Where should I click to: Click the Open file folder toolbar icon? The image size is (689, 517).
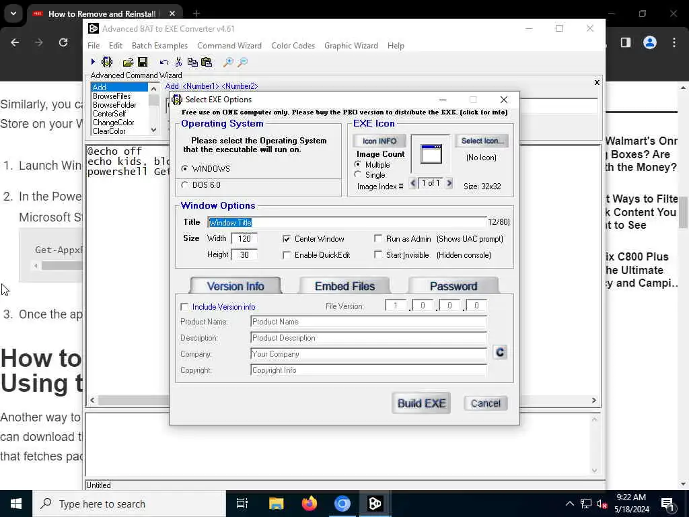point(128,62)
